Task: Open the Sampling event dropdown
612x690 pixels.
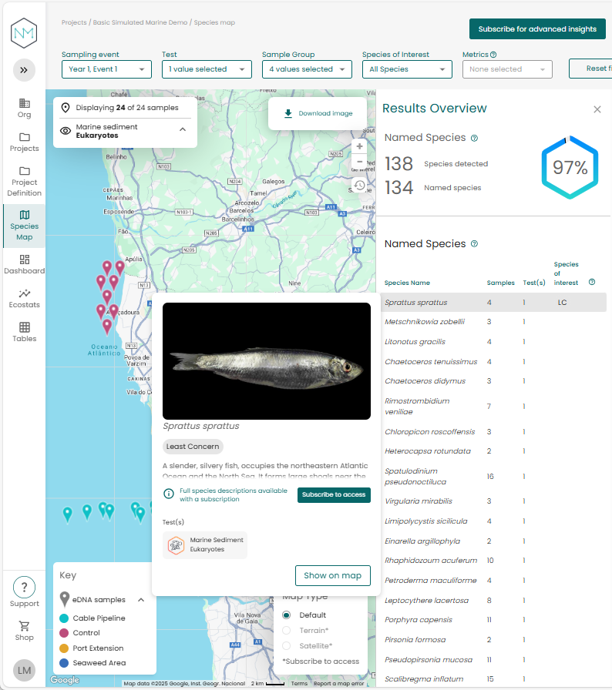Action: (106, 69)
